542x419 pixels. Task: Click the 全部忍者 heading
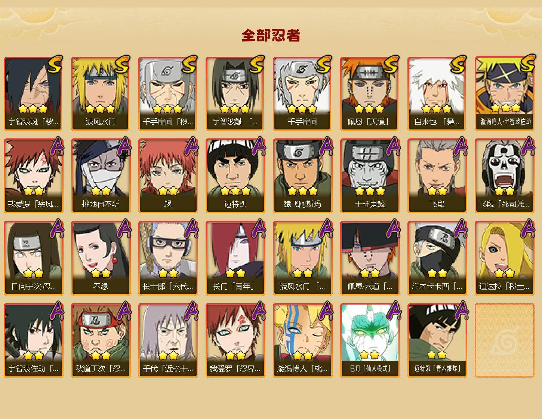(271, 36)
